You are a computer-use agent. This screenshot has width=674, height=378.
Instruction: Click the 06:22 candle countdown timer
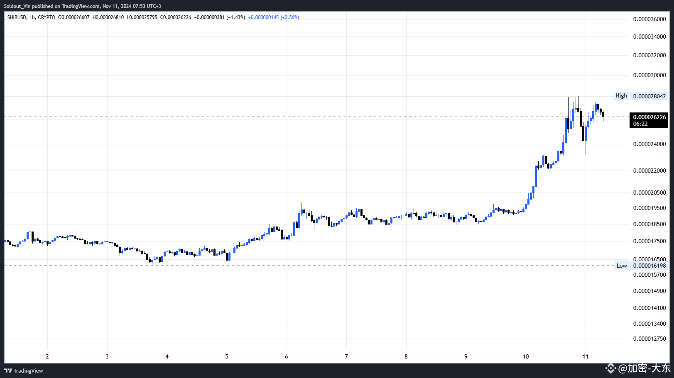(640, 124)
